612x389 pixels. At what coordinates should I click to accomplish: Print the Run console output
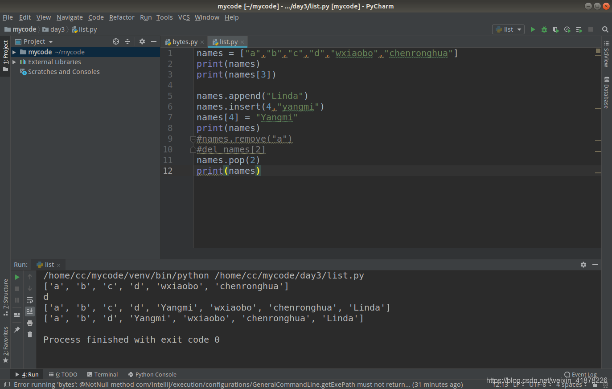click(30, 323)
